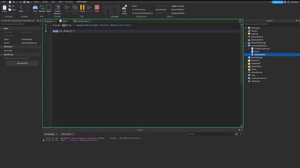Switch to the VIEW ribbon tab
Image resolution: width=300 pixels, height=168 pixels.
point(60,2)
